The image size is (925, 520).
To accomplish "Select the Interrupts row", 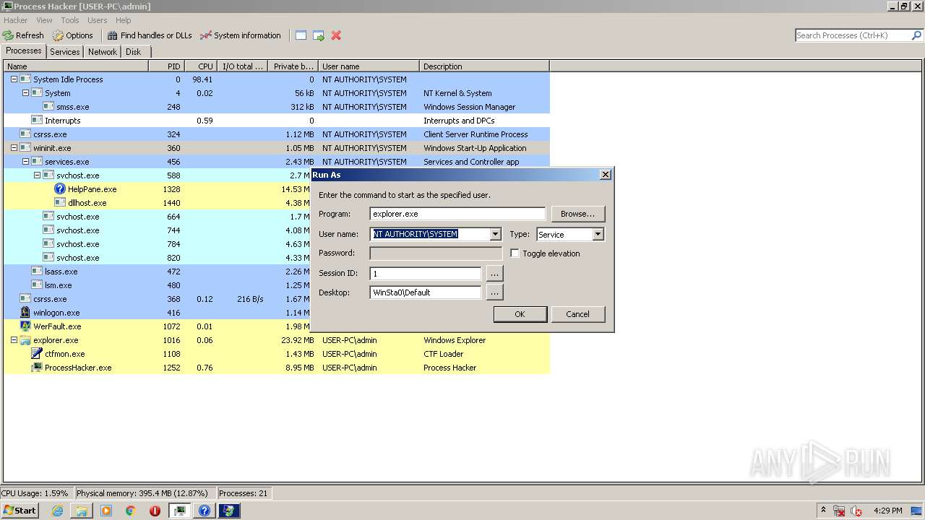I will (277, 121).
